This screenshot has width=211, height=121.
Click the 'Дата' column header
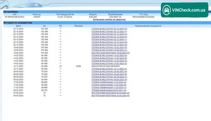click(x=18, y=26)
